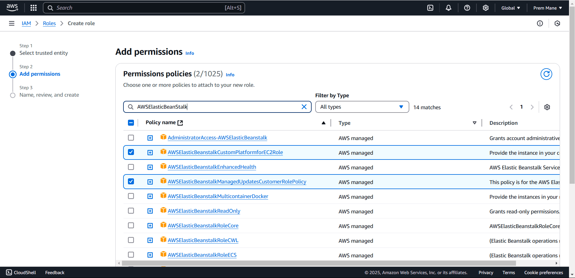575x278 pixels.
Task: Click the search magnifier in policy filter
Action: [x=131, y=107]
